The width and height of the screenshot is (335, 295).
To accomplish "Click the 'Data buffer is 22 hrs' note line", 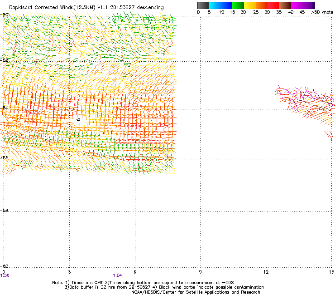I will tap(164, 287).
